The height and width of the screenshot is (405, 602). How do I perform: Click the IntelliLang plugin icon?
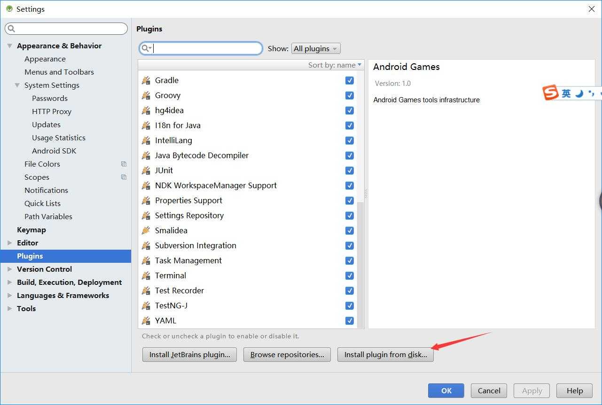(146, 140)
